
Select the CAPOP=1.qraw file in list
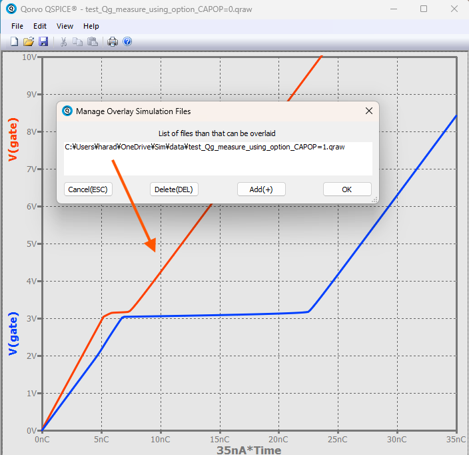[x=205, y=147]
